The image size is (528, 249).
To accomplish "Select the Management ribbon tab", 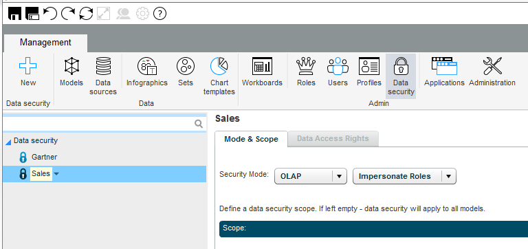I will pos(45,43).
